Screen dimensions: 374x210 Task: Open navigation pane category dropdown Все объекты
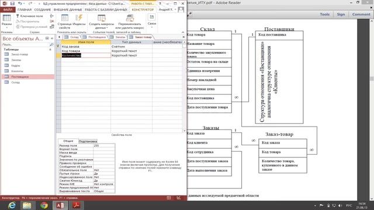(x=47, y=38)
